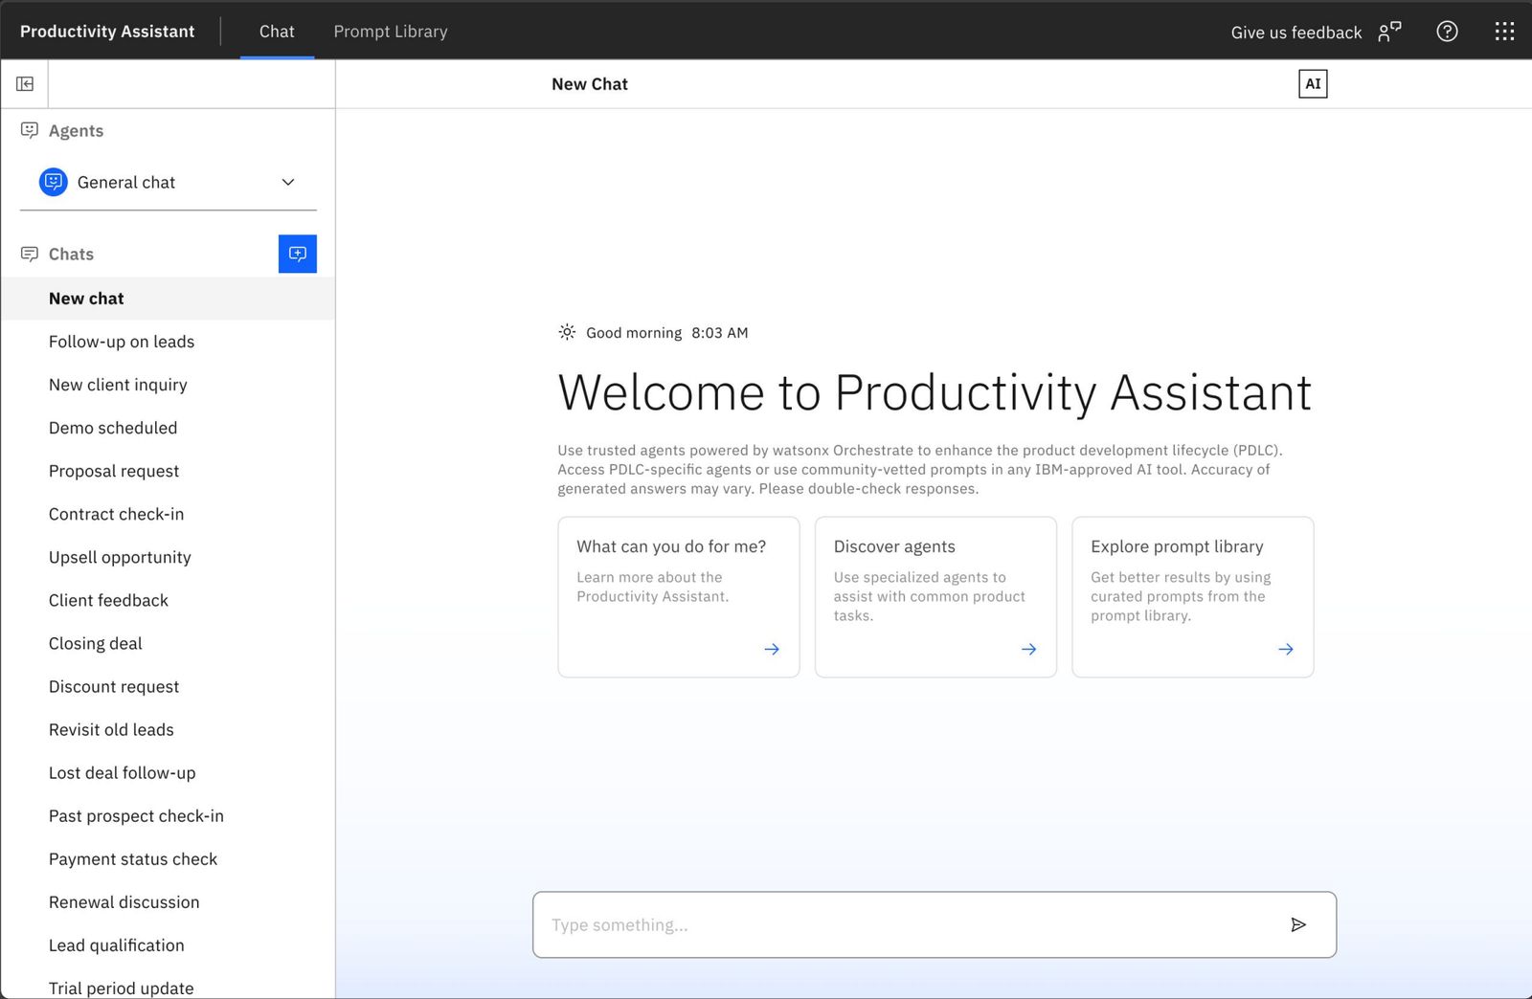
Task: Open the What can you do for me card
Action: click(679, 597)
